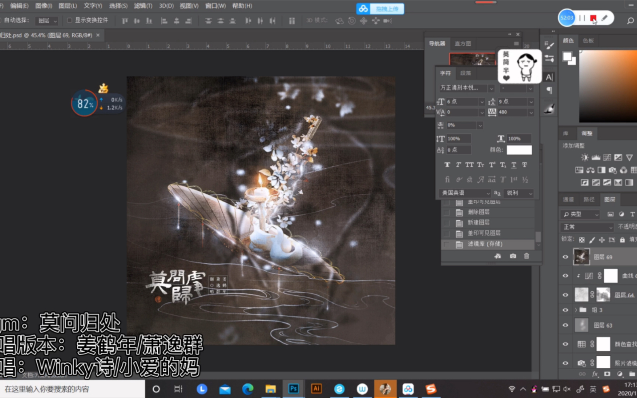This screenshot has height=398, width=637.
Task: Toggle history brush source box for 删除图层
Action: coord(447,212)
